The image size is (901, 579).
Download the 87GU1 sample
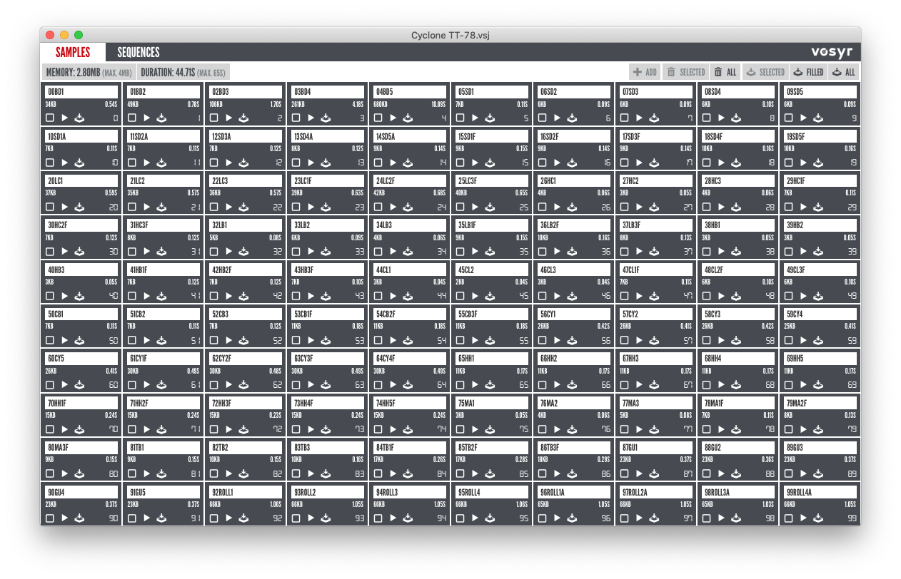[x=654, y=473]
